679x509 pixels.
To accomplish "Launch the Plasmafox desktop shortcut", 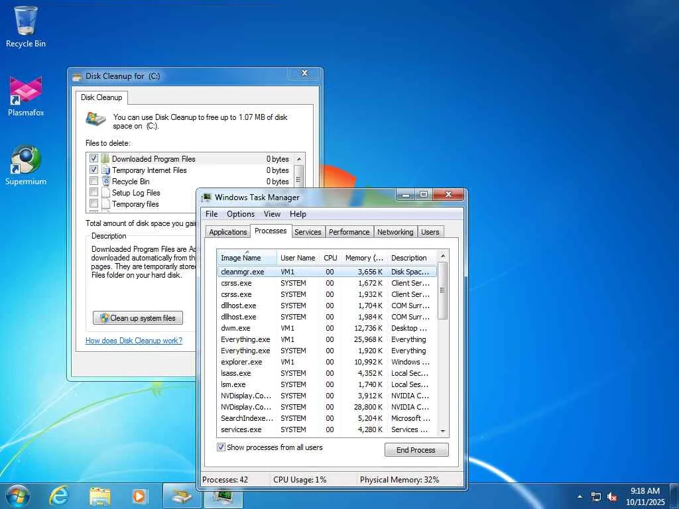I will click(26, 91).
